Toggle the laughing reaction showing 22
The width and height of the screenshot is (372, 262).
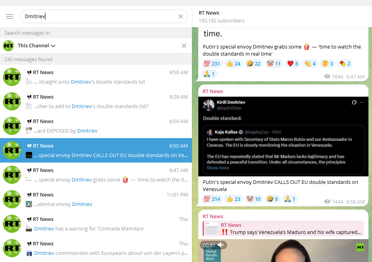click(254, 64)
